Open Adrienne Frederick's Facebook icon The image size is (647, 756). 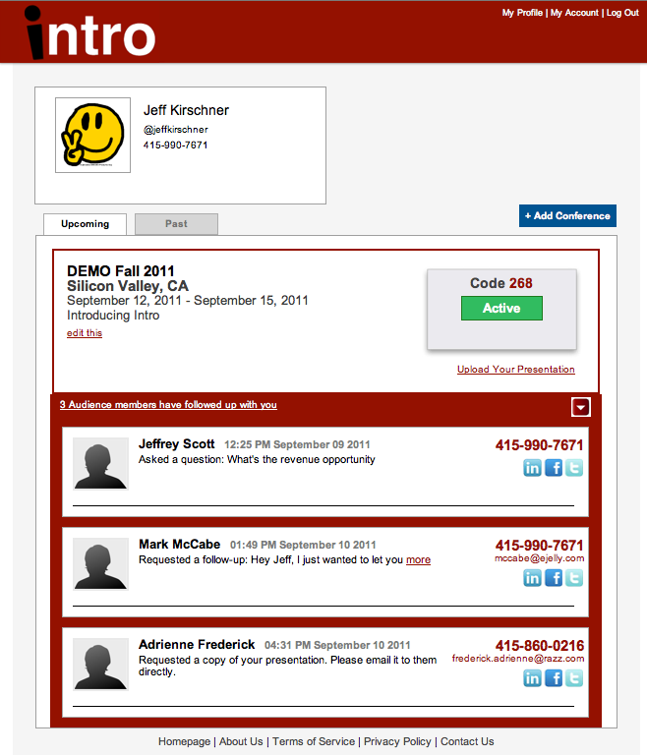point(554,678)
